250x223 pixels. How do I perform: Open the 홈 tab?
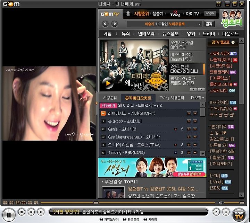(x=128, y=14)
